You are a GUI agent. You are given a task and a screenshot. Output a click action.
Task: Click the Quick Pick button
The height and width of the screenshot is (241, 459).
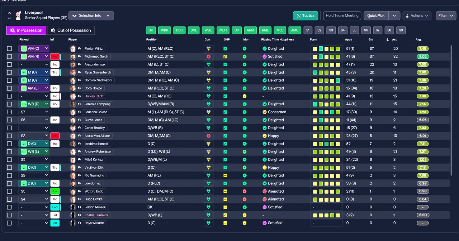coord(376,16)
